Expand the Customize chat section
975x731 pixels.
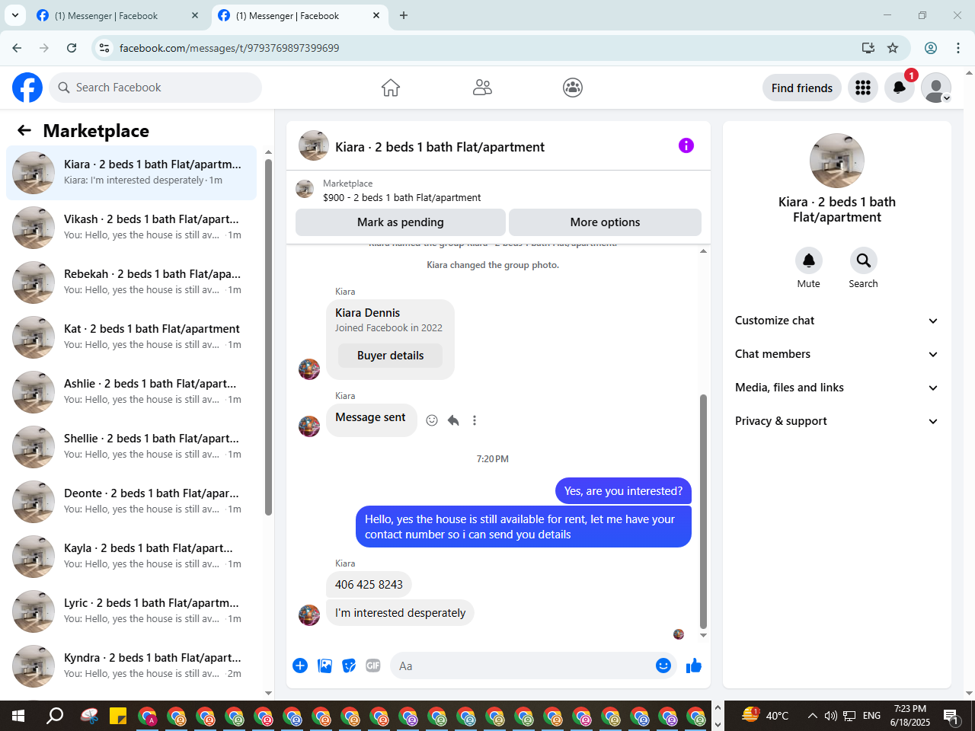click(x=836, y=321)
